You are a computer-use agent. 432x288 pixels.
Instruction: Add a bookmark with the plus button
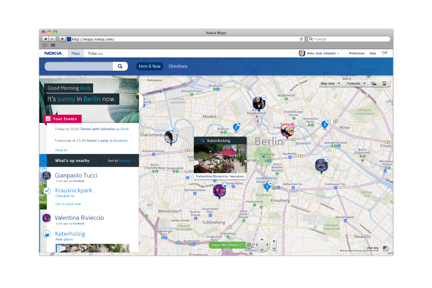point(62,39)
